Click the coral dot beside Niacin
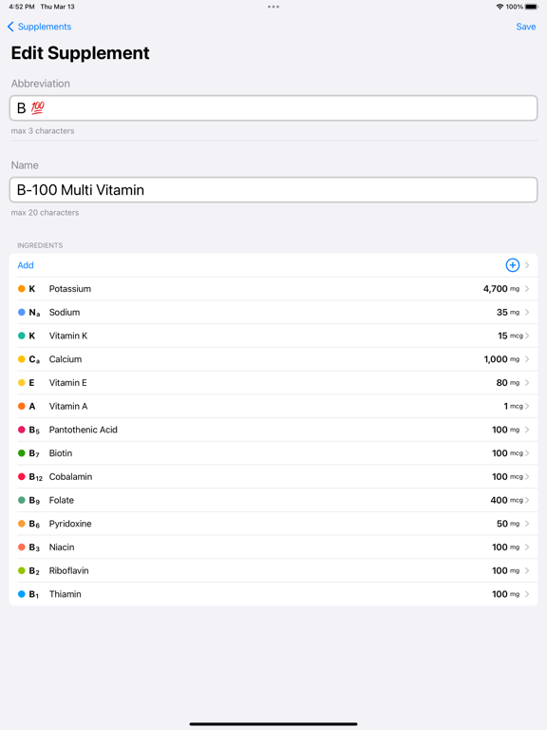547x730 pixels. 22,547
